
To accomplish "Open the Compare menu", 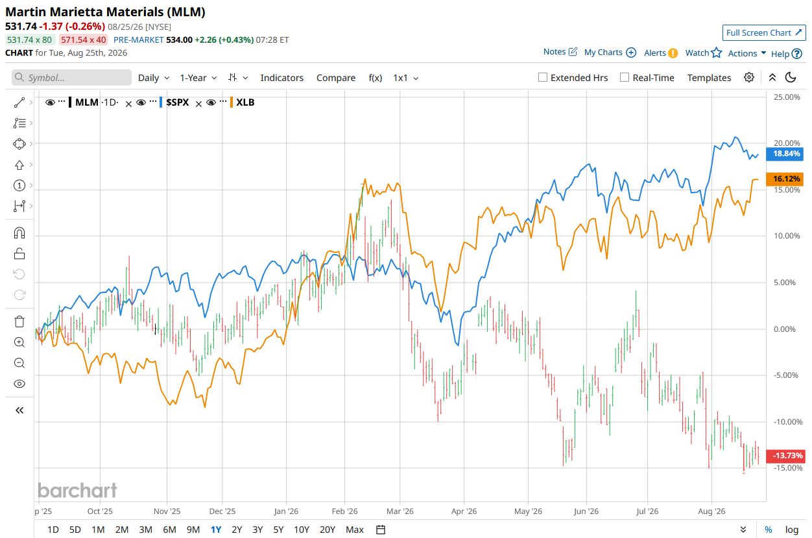I will coord(336,77).
